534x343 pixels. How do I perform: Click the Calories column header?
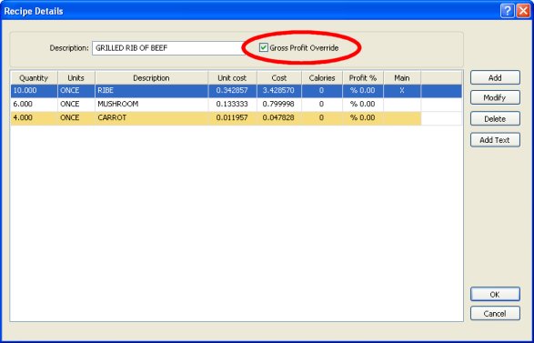click(322, 78)
